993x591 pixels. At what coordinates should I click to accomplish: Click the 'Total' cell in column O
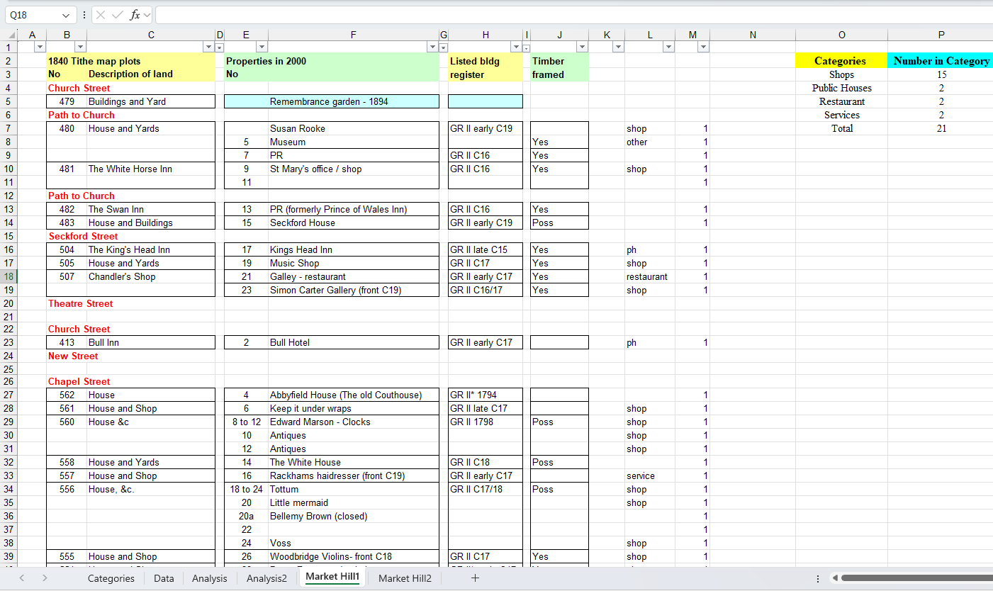point(841,128)
